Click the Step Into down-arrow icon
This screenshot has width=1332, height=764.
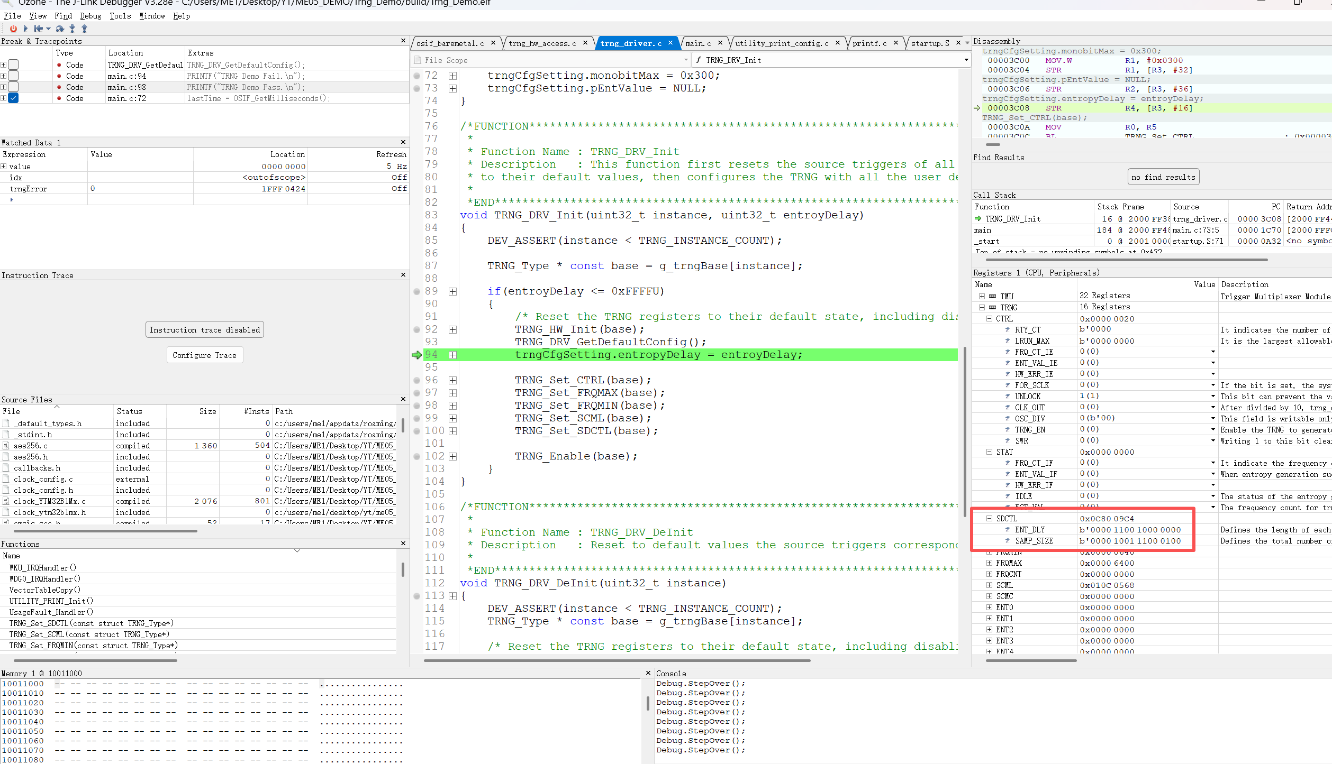(73, 29)
